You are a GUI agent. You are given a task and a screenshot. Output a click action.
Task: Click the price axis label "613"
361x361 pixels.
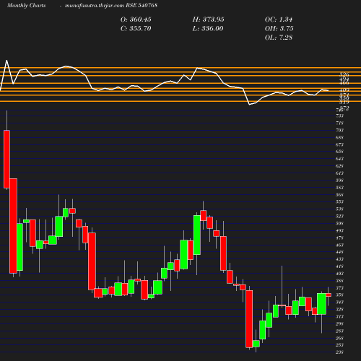pyautogui.click(x=339, y=173)
